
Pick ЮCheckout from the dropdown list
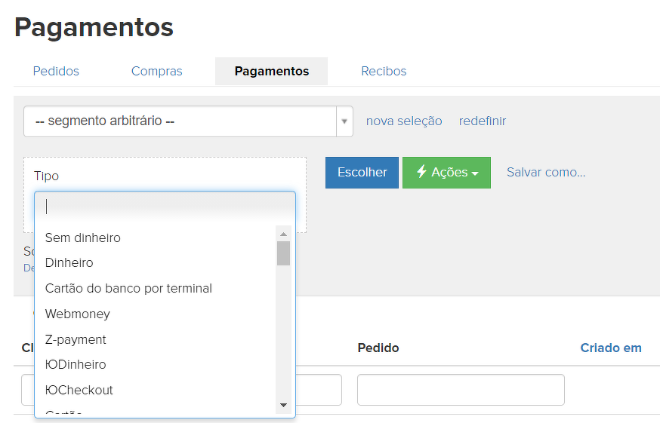tap(79, 390)
